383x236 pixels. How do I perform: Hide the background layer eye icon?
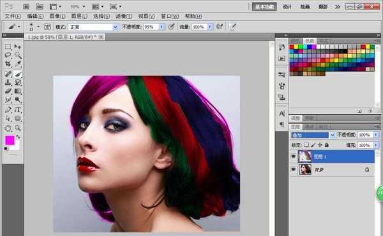coord(294,170)
